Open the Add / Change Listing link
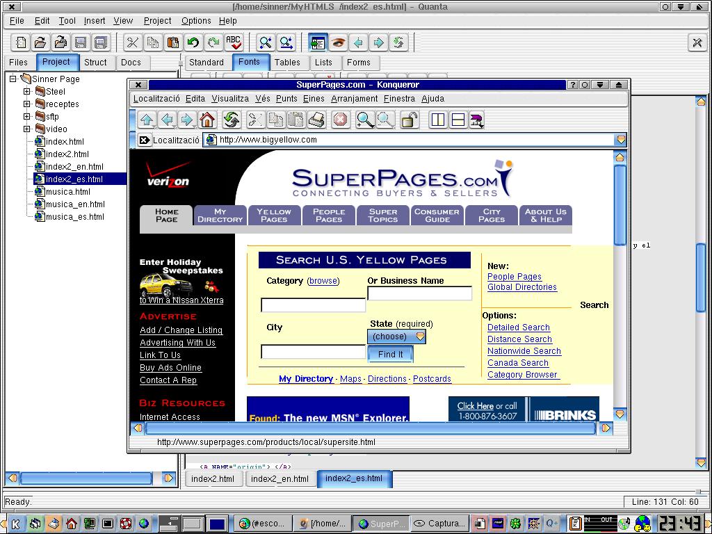Image resolution: width=712 pixels, height=534 pixels. (181, 330)
